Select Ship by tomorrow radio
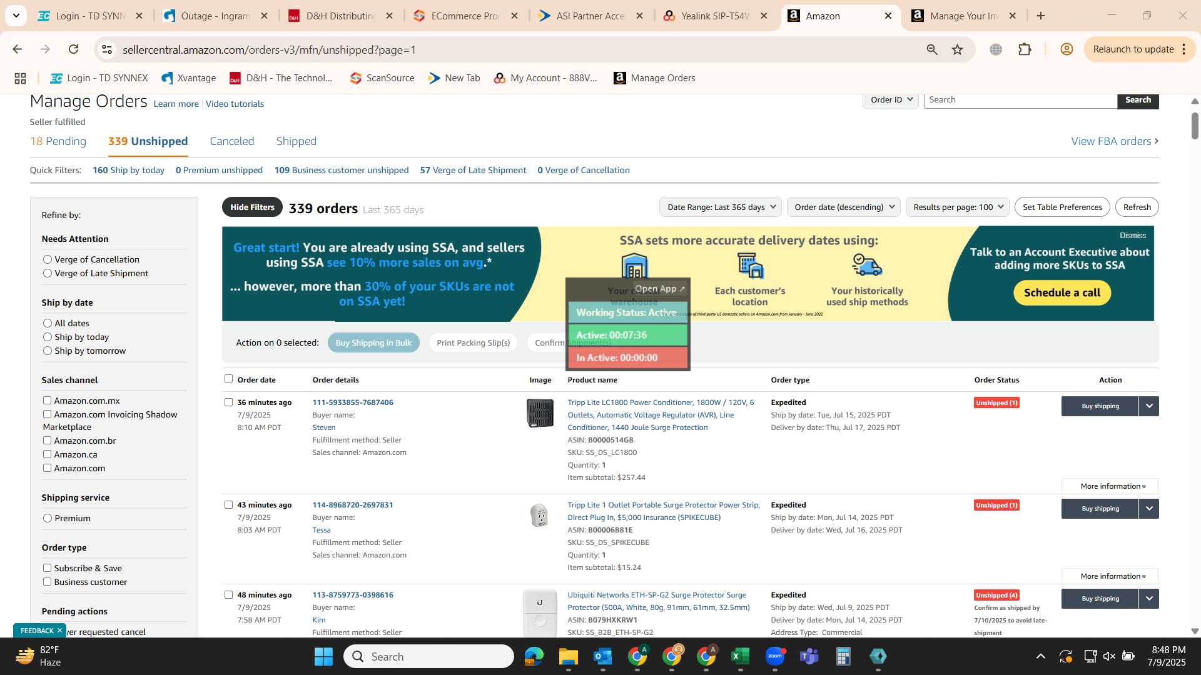 (x=47, y=351)
